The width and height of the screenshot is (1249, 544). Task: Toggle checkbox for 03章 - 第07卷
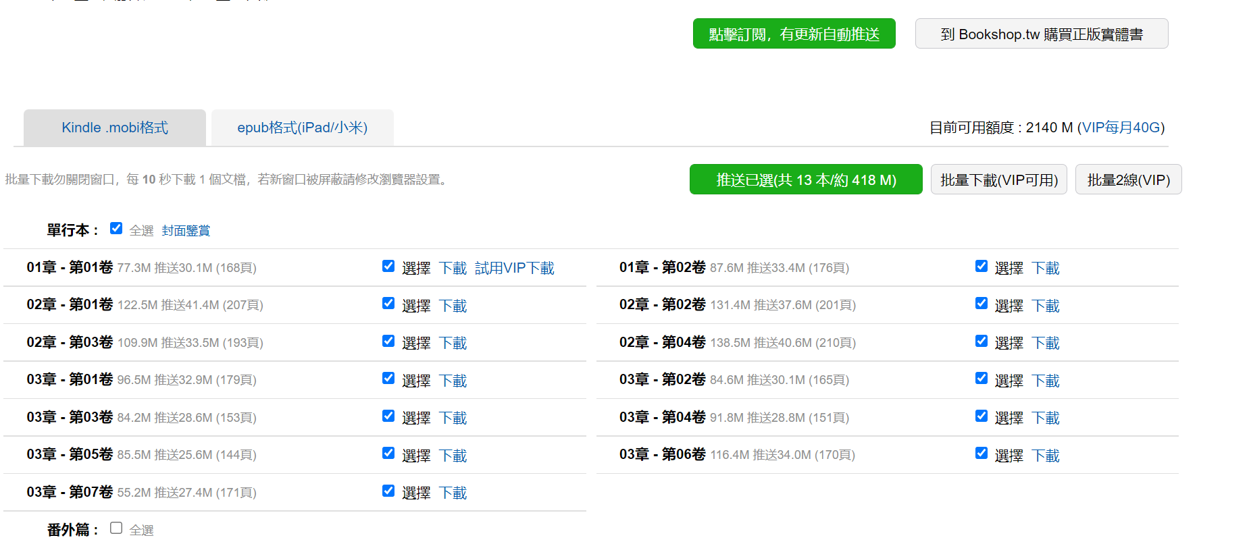[388, 491]
